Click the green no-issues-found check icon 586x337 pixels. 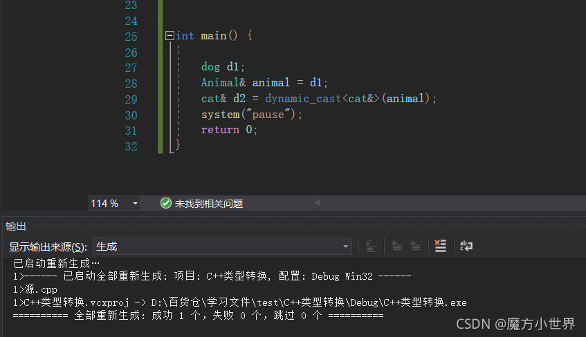(x=165, y=203)
